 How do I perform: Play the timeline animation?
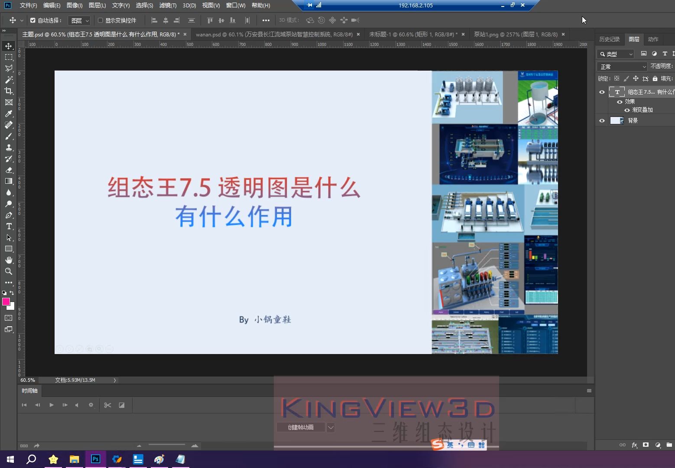(52, 405)
